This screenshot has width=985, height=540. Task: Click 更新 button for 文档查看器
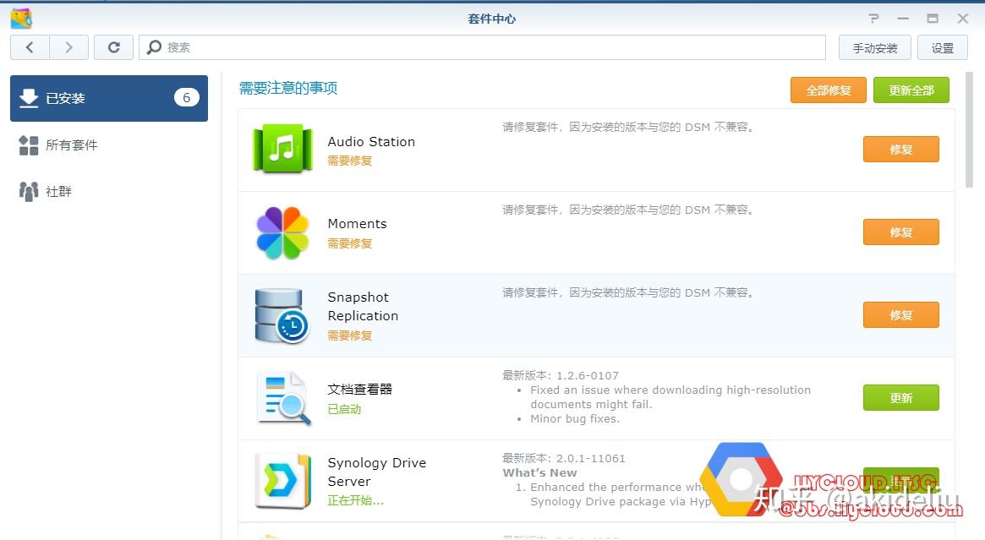point(900,397)
